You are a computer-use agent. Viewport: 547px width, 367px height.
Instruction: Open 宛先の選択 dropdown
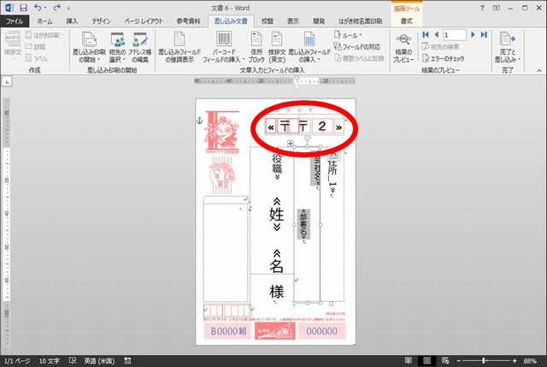pos(117,47)
